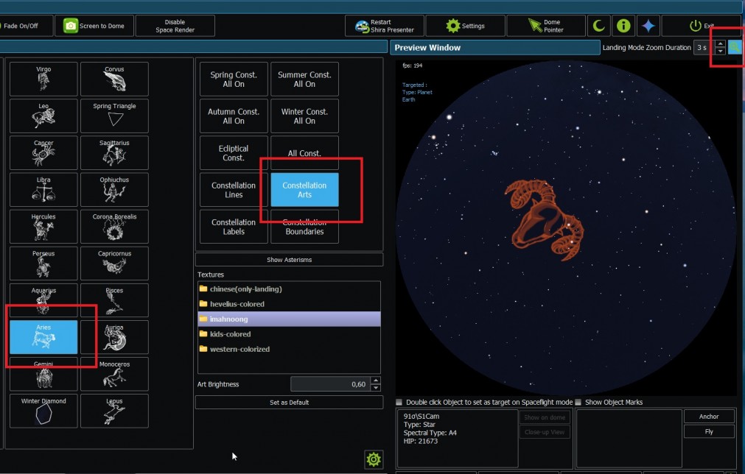Deselect the highlighted Aries constellation
Viewport: 745px width, 474px height.
(43, 337)
